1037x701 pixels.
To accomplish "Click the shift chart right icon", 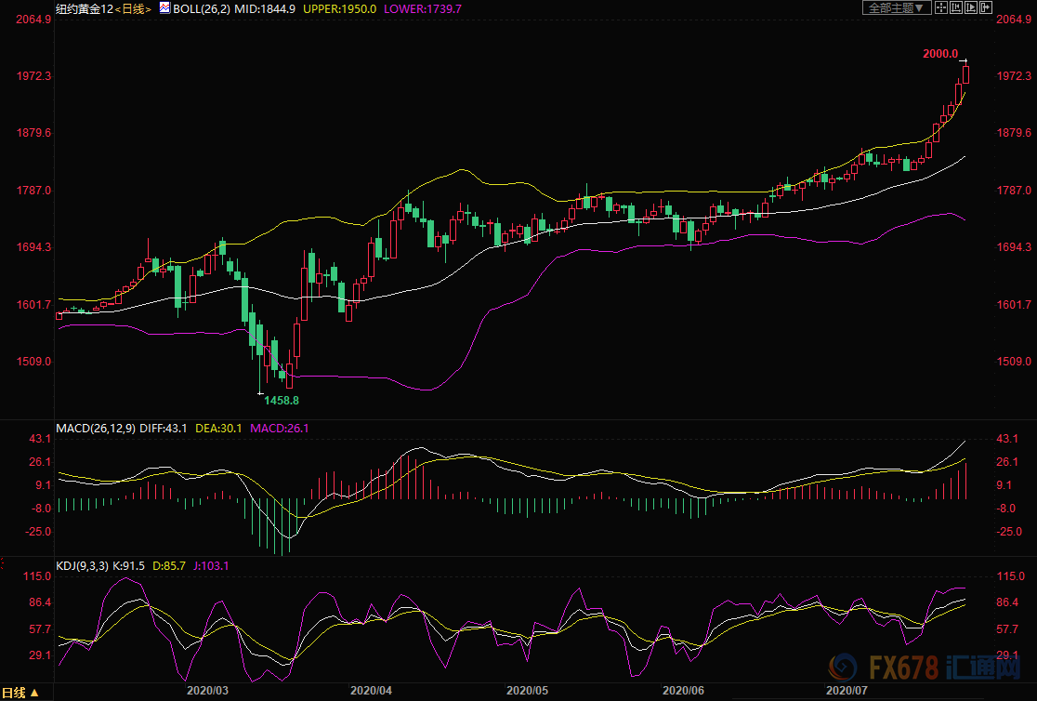I will pos(985,7).
